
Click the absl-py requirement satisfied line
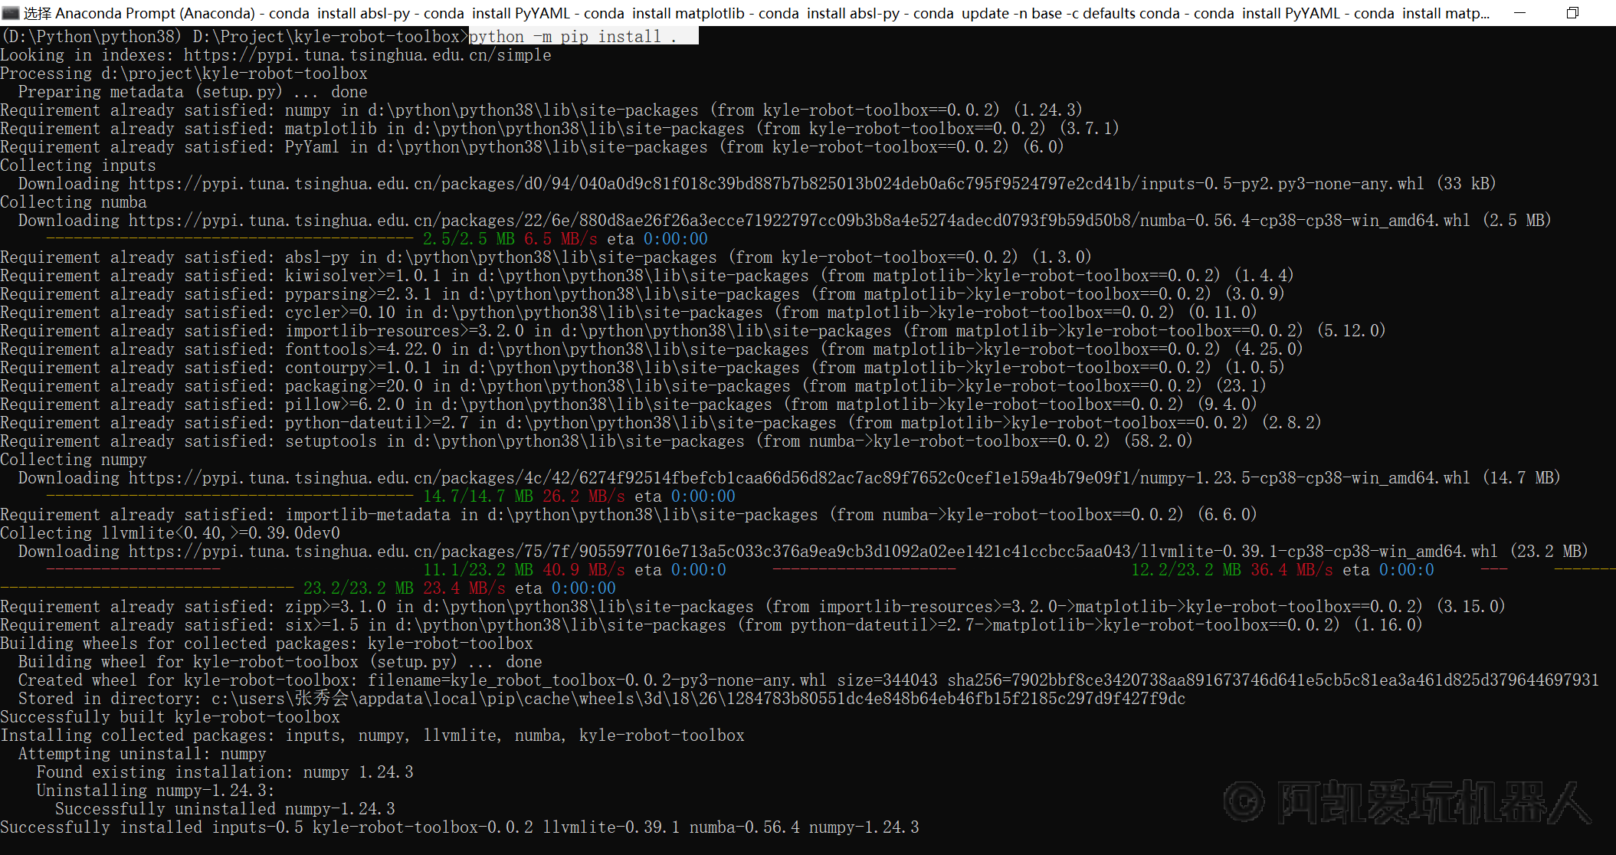point(546,257)
